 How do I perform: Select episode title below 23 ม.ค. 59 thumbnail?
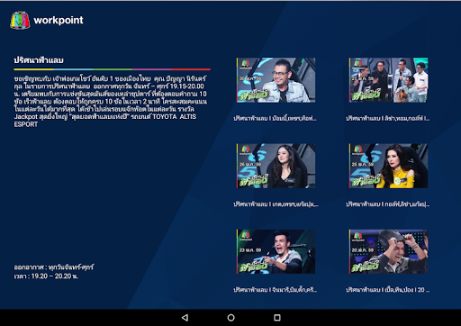tap(275, 290)
